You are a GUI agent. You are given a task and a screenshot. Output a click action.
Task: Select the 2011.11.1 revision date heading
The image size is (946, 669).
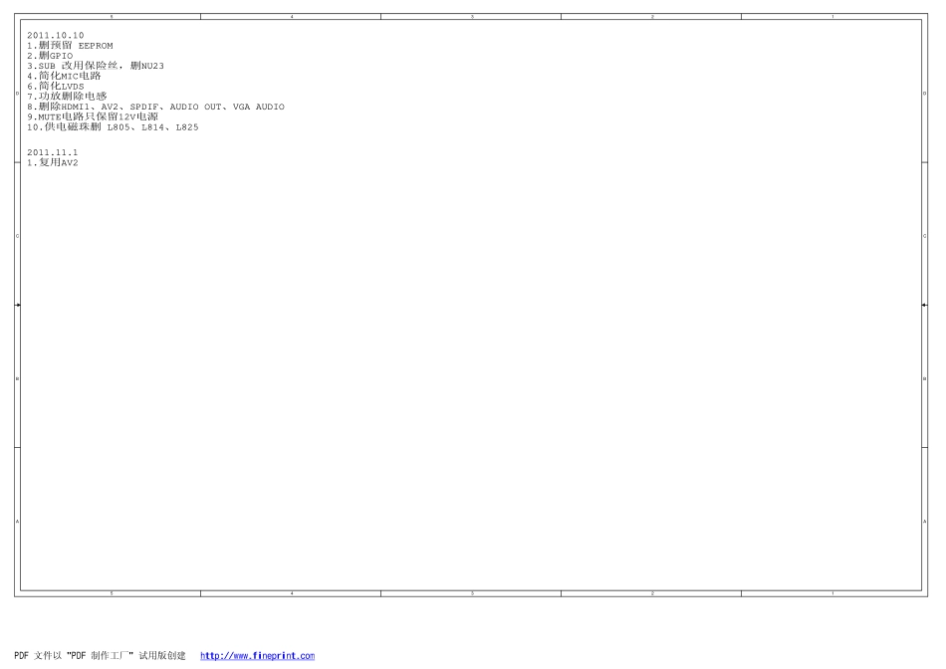pos(52,152)
